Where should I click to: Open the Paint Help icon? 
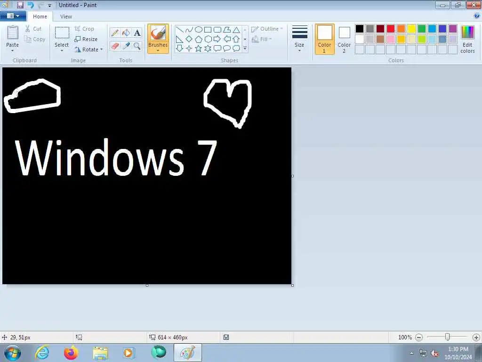[x=477, y=16]
